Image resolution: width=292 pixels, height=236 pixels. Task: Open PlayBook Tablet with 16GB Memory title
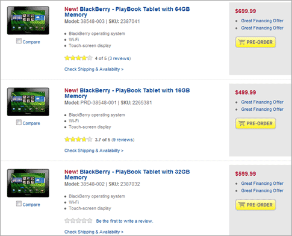click(x=127, y=93)
